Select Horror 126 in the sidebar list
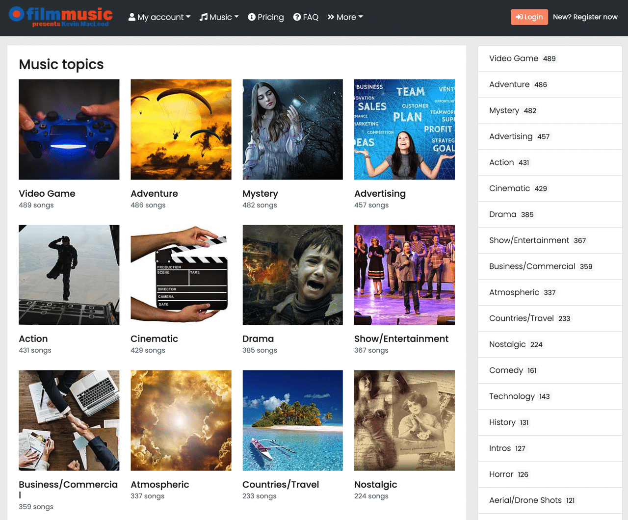Screen dimensions: 628x520 [x=550, y=474]
